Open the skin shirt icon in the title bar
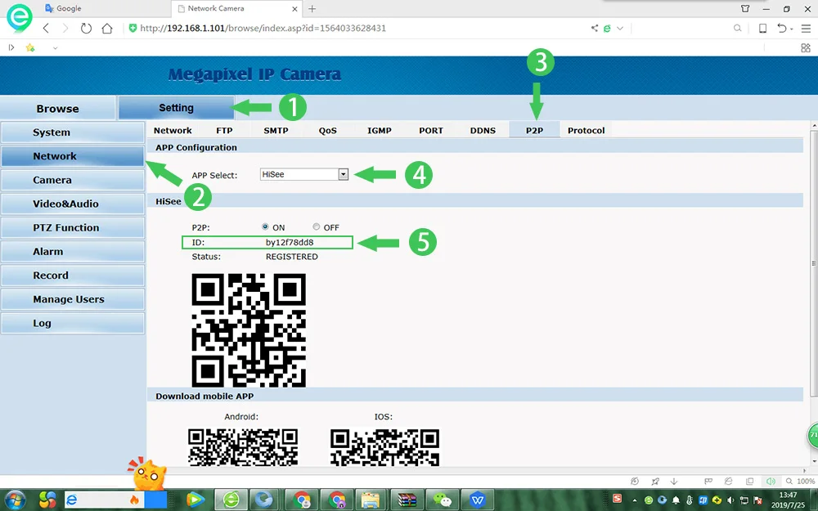Screen dimensions: 818x511 [x=745, y=9]
